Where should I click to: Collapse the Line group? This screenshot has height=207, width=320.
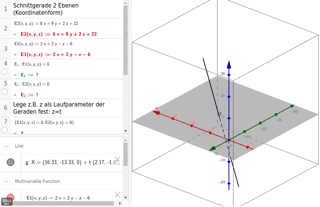(x=7, y=146)
